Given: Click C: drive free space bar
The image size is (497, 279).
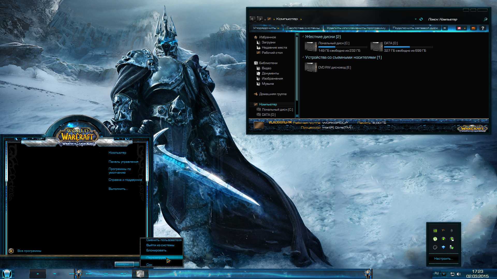Looking at the screenshot, I should coord(342,47).
